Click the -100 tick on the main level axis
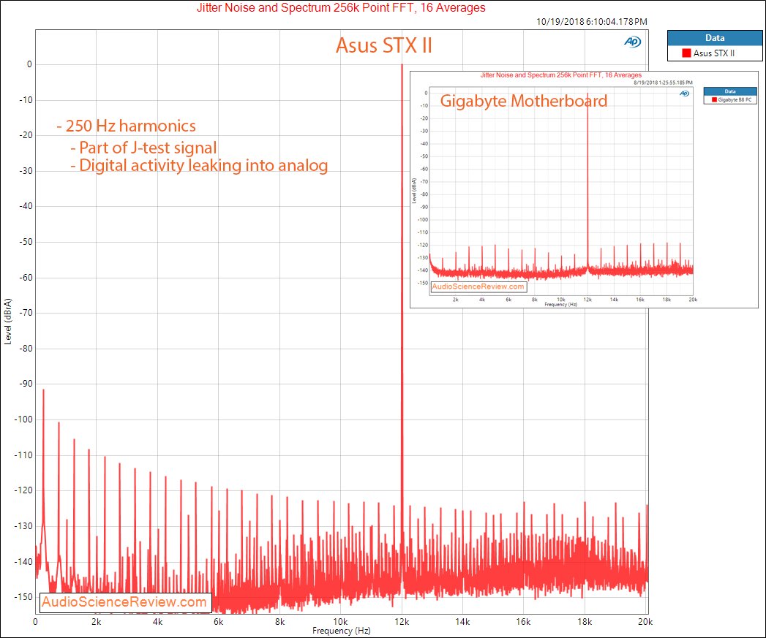766x638 pixels. pos(24,419)
